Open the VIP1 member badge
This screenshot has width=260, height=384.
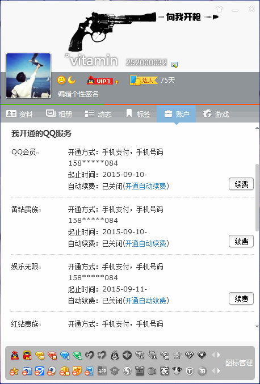[x=100, y=81]
